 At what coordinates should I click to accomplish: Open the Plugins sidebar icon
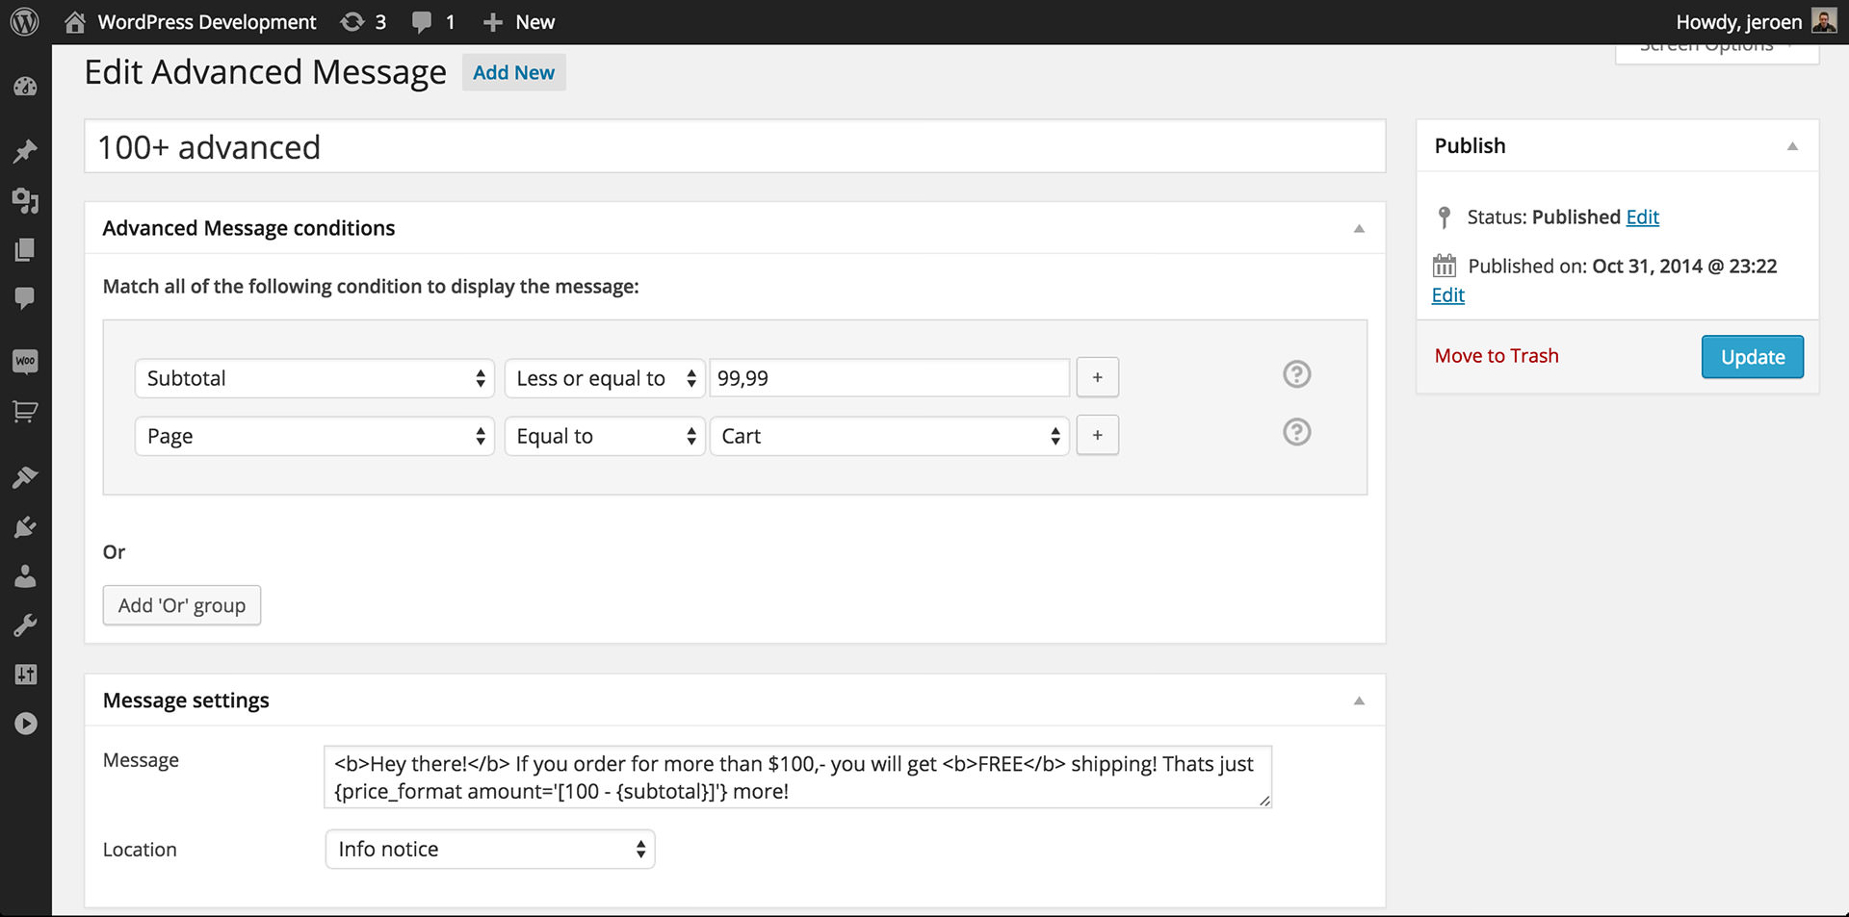(x=25, y=526)
